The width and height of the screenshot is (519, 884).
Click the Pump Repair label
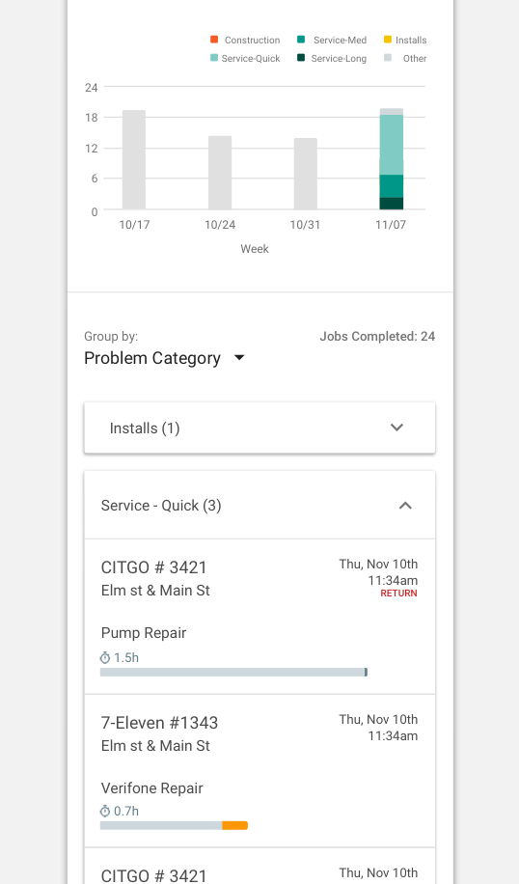pyautogui.click(x=144, y=632)
